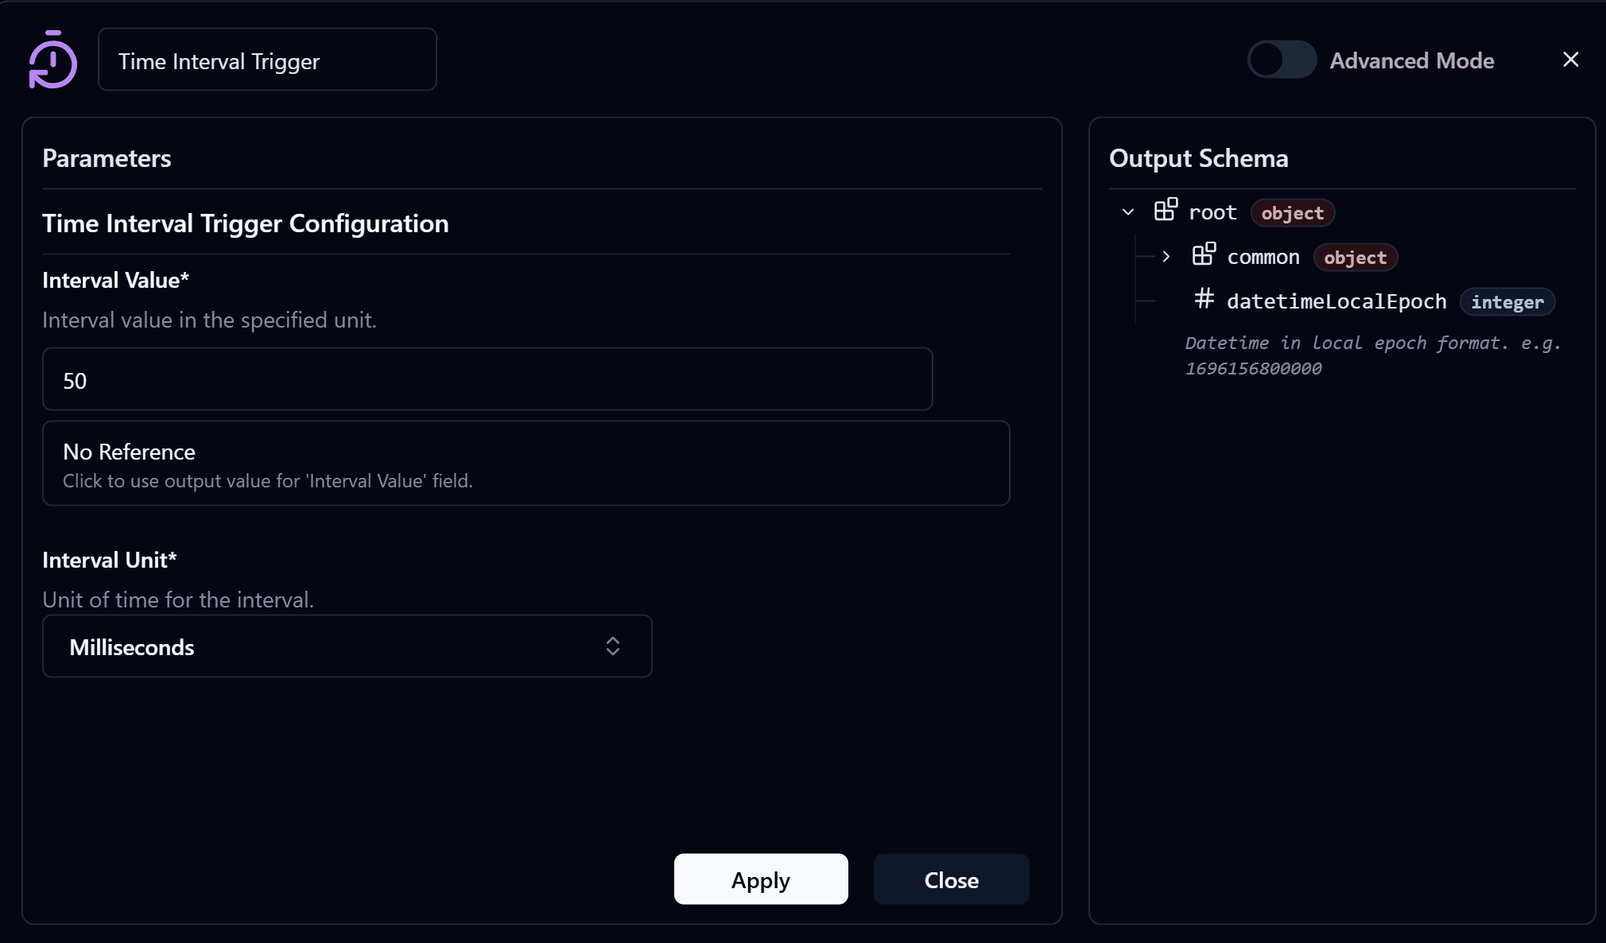Click the object badge next to root
Image resolution: width=1606 pixels, height=943 pixels.
[1292, 213]
